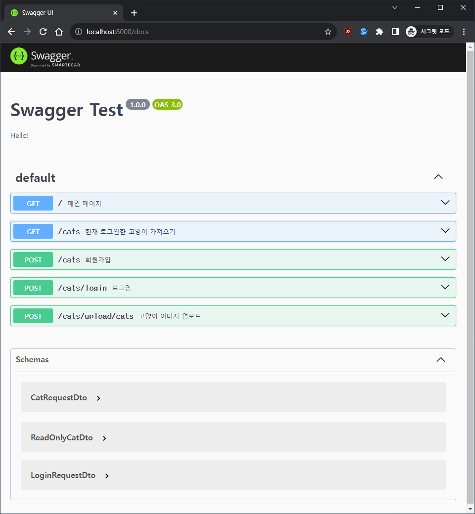
Task: Click GET badge of /cats endpoint
Action: [33, 231]
